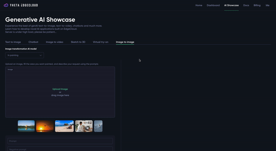
Task: Focus the Negative prompt input field
Action: pos(60,149)
